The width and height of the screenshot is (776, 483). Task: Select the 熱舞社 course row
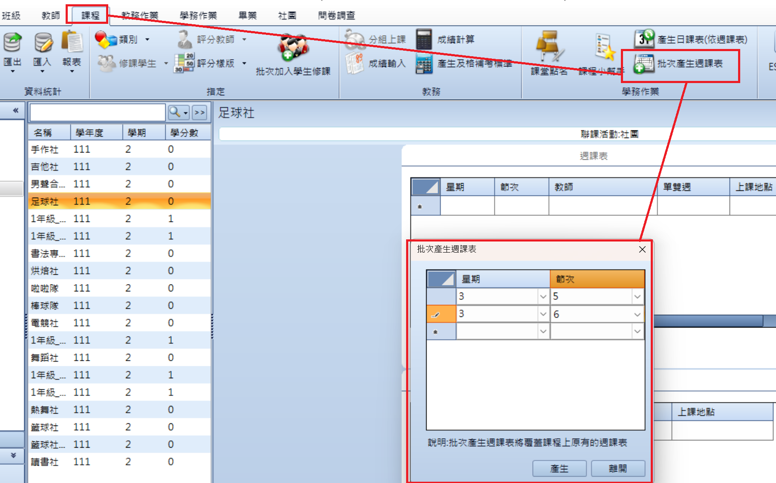(x=120, y=410)
